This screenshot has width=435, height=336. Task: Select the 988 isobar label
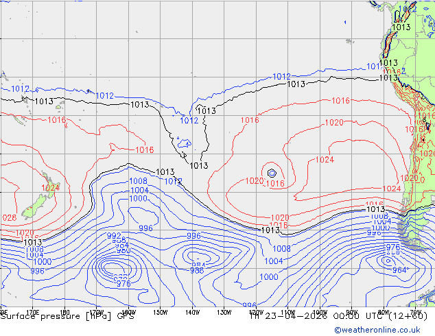click(x=197, y=270)
